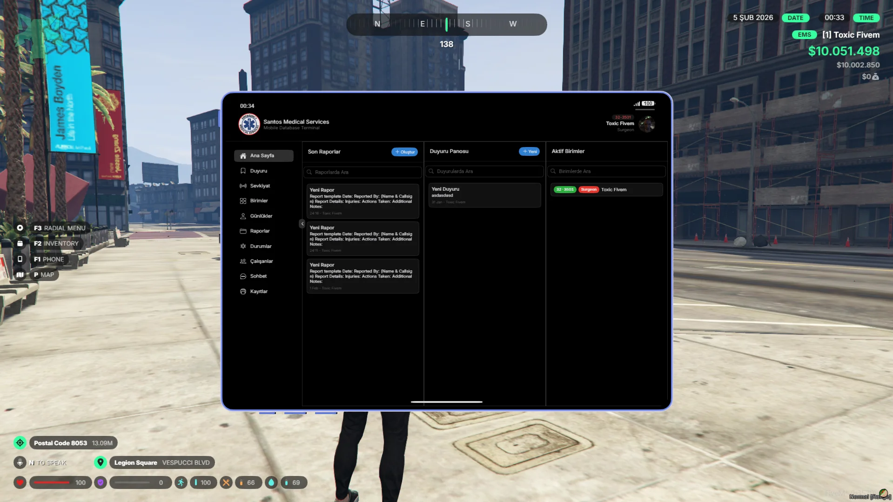Image resolution: width=893 pixels, height=502 pixels.
Task: Focus the Duyurularda Ara search box
Action: tap(484, 171)
